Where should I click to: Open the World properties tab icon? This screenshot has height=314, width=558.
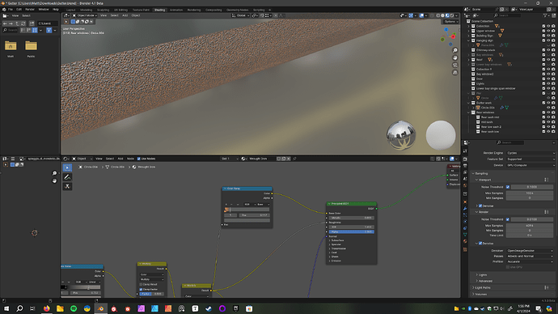(x=465, y=185)
